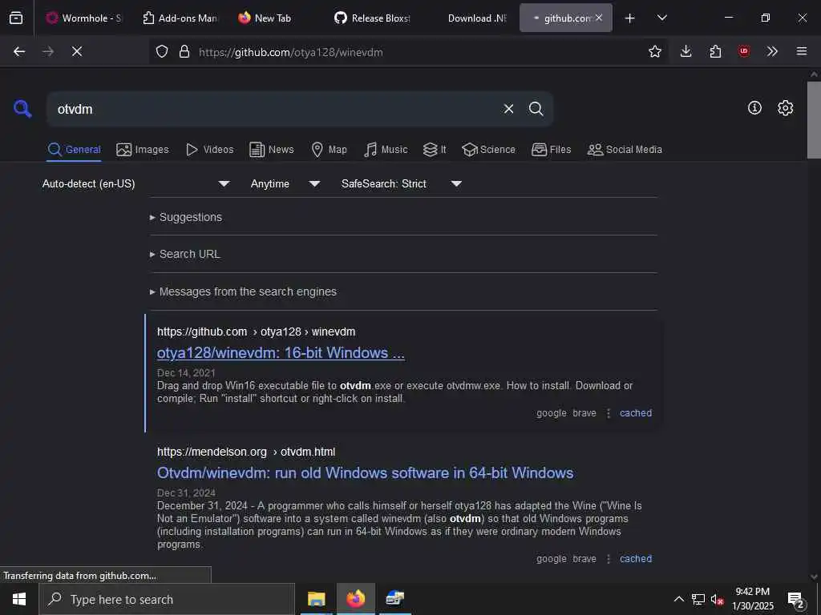List all tabs dropdown arrow

coord(661,18)
